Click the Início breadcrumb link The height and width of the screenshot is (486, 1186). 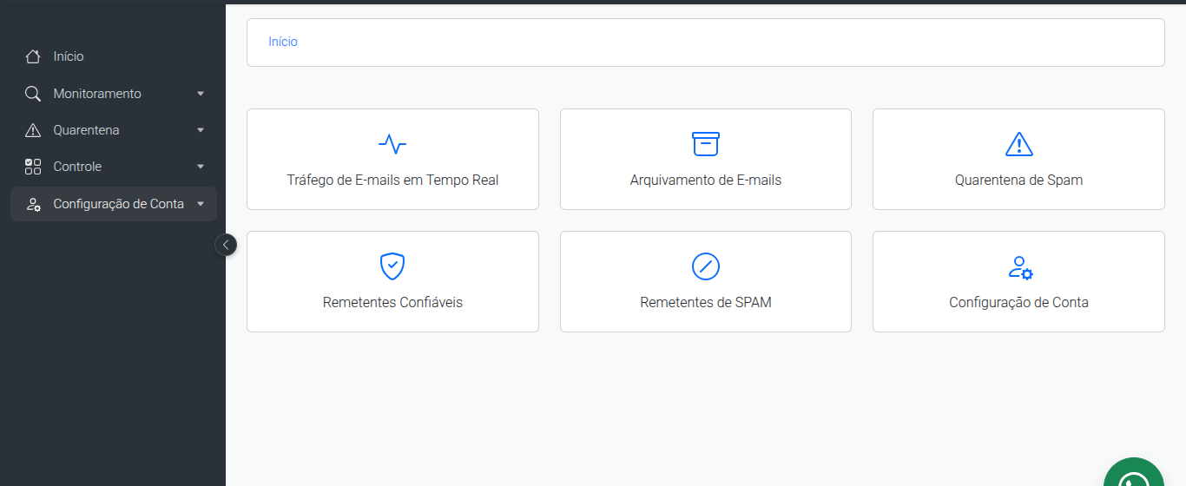[x=283, y=42]
